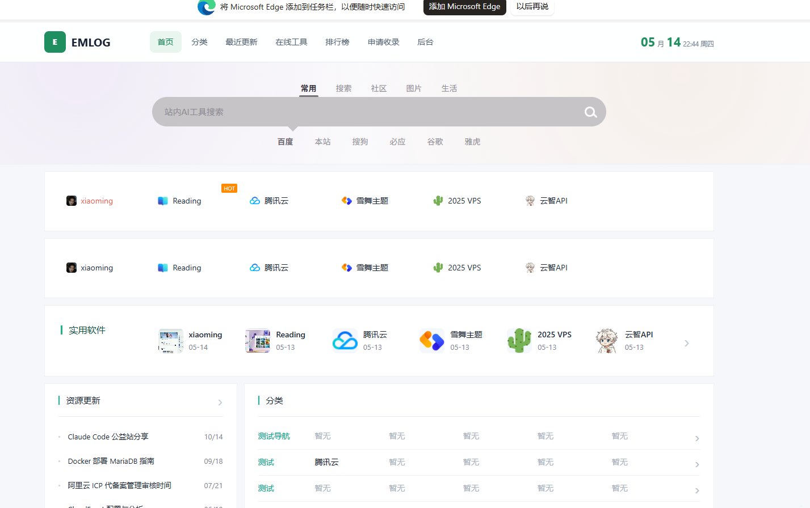Select the 生活 search tab
This screenshot has height=508, width=810.
(450, 88)
